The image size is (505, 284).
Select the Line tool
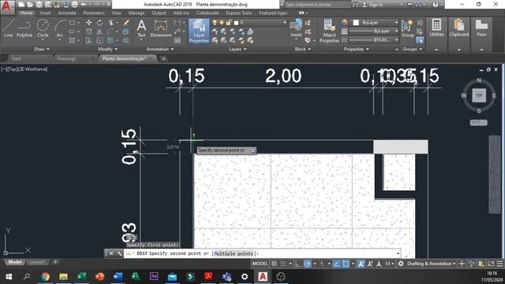coord(9,28)
